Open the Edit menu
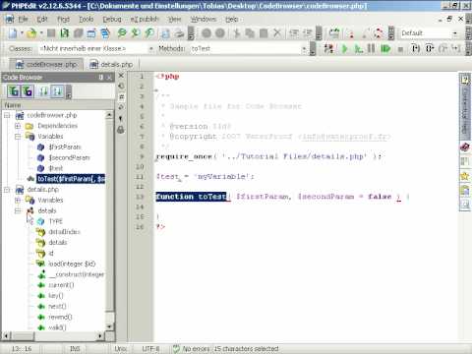The height and width of the screenshot is (354, 472). pos(42,20)
